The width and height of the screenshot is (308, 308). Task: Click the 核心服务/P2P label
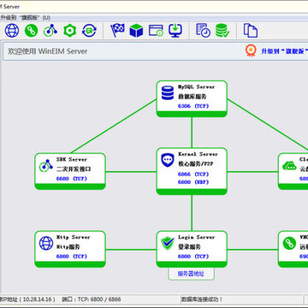pyautogui.click(x=196, y=164)
